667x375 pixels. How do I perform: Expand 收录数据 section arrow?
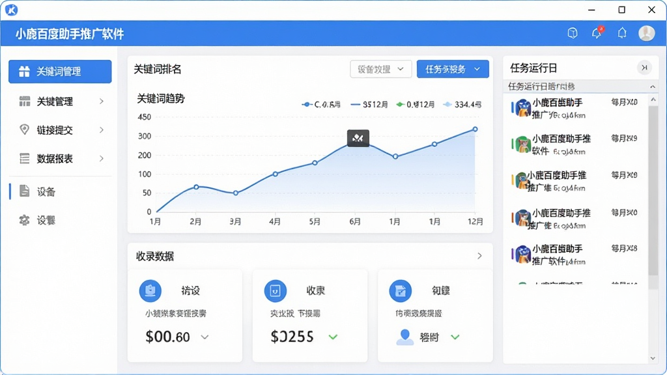[479, 256]
